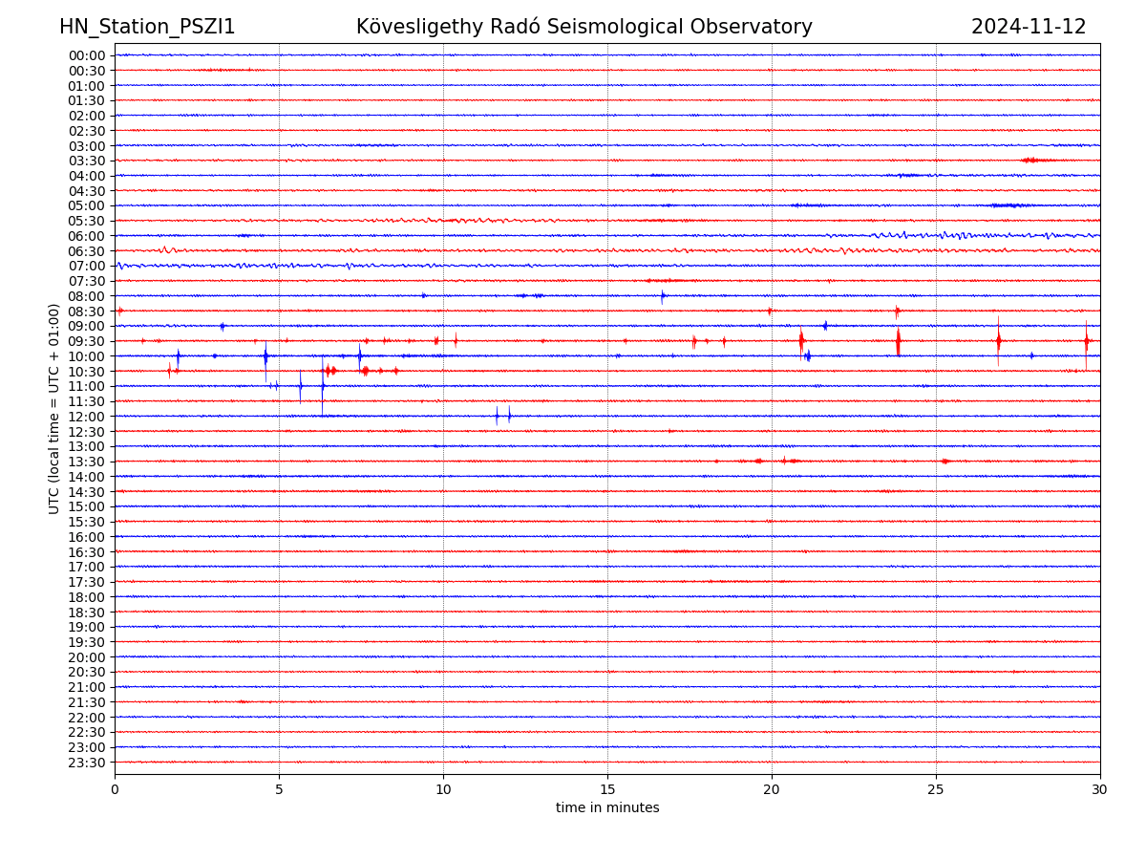Click the Kövesligethy Radó Seismological Observatory heading
Image resolution: width=1146 pixels, height=860 pixels.
click(584, 27)
